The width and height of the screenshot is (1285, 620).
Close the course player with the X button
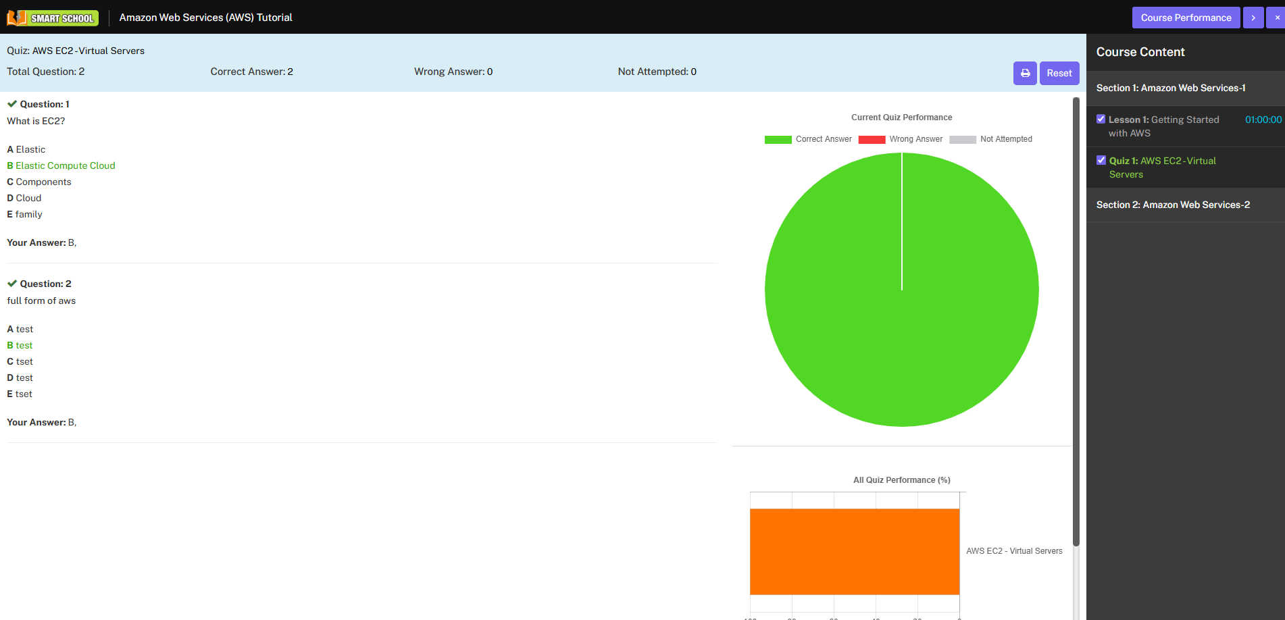pyautogui.click(x=1276, y=18)
